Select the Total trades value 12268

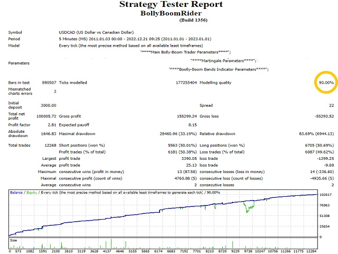pos(50,145)
